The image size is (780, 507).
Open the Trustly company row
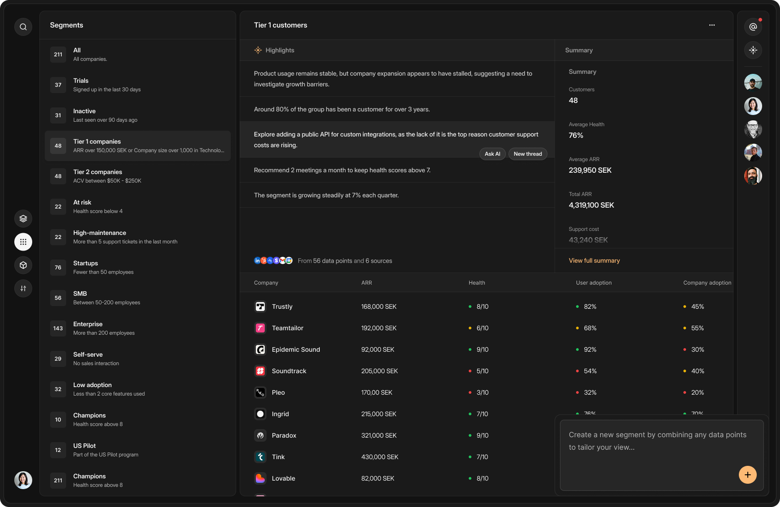tap(282, 307)
